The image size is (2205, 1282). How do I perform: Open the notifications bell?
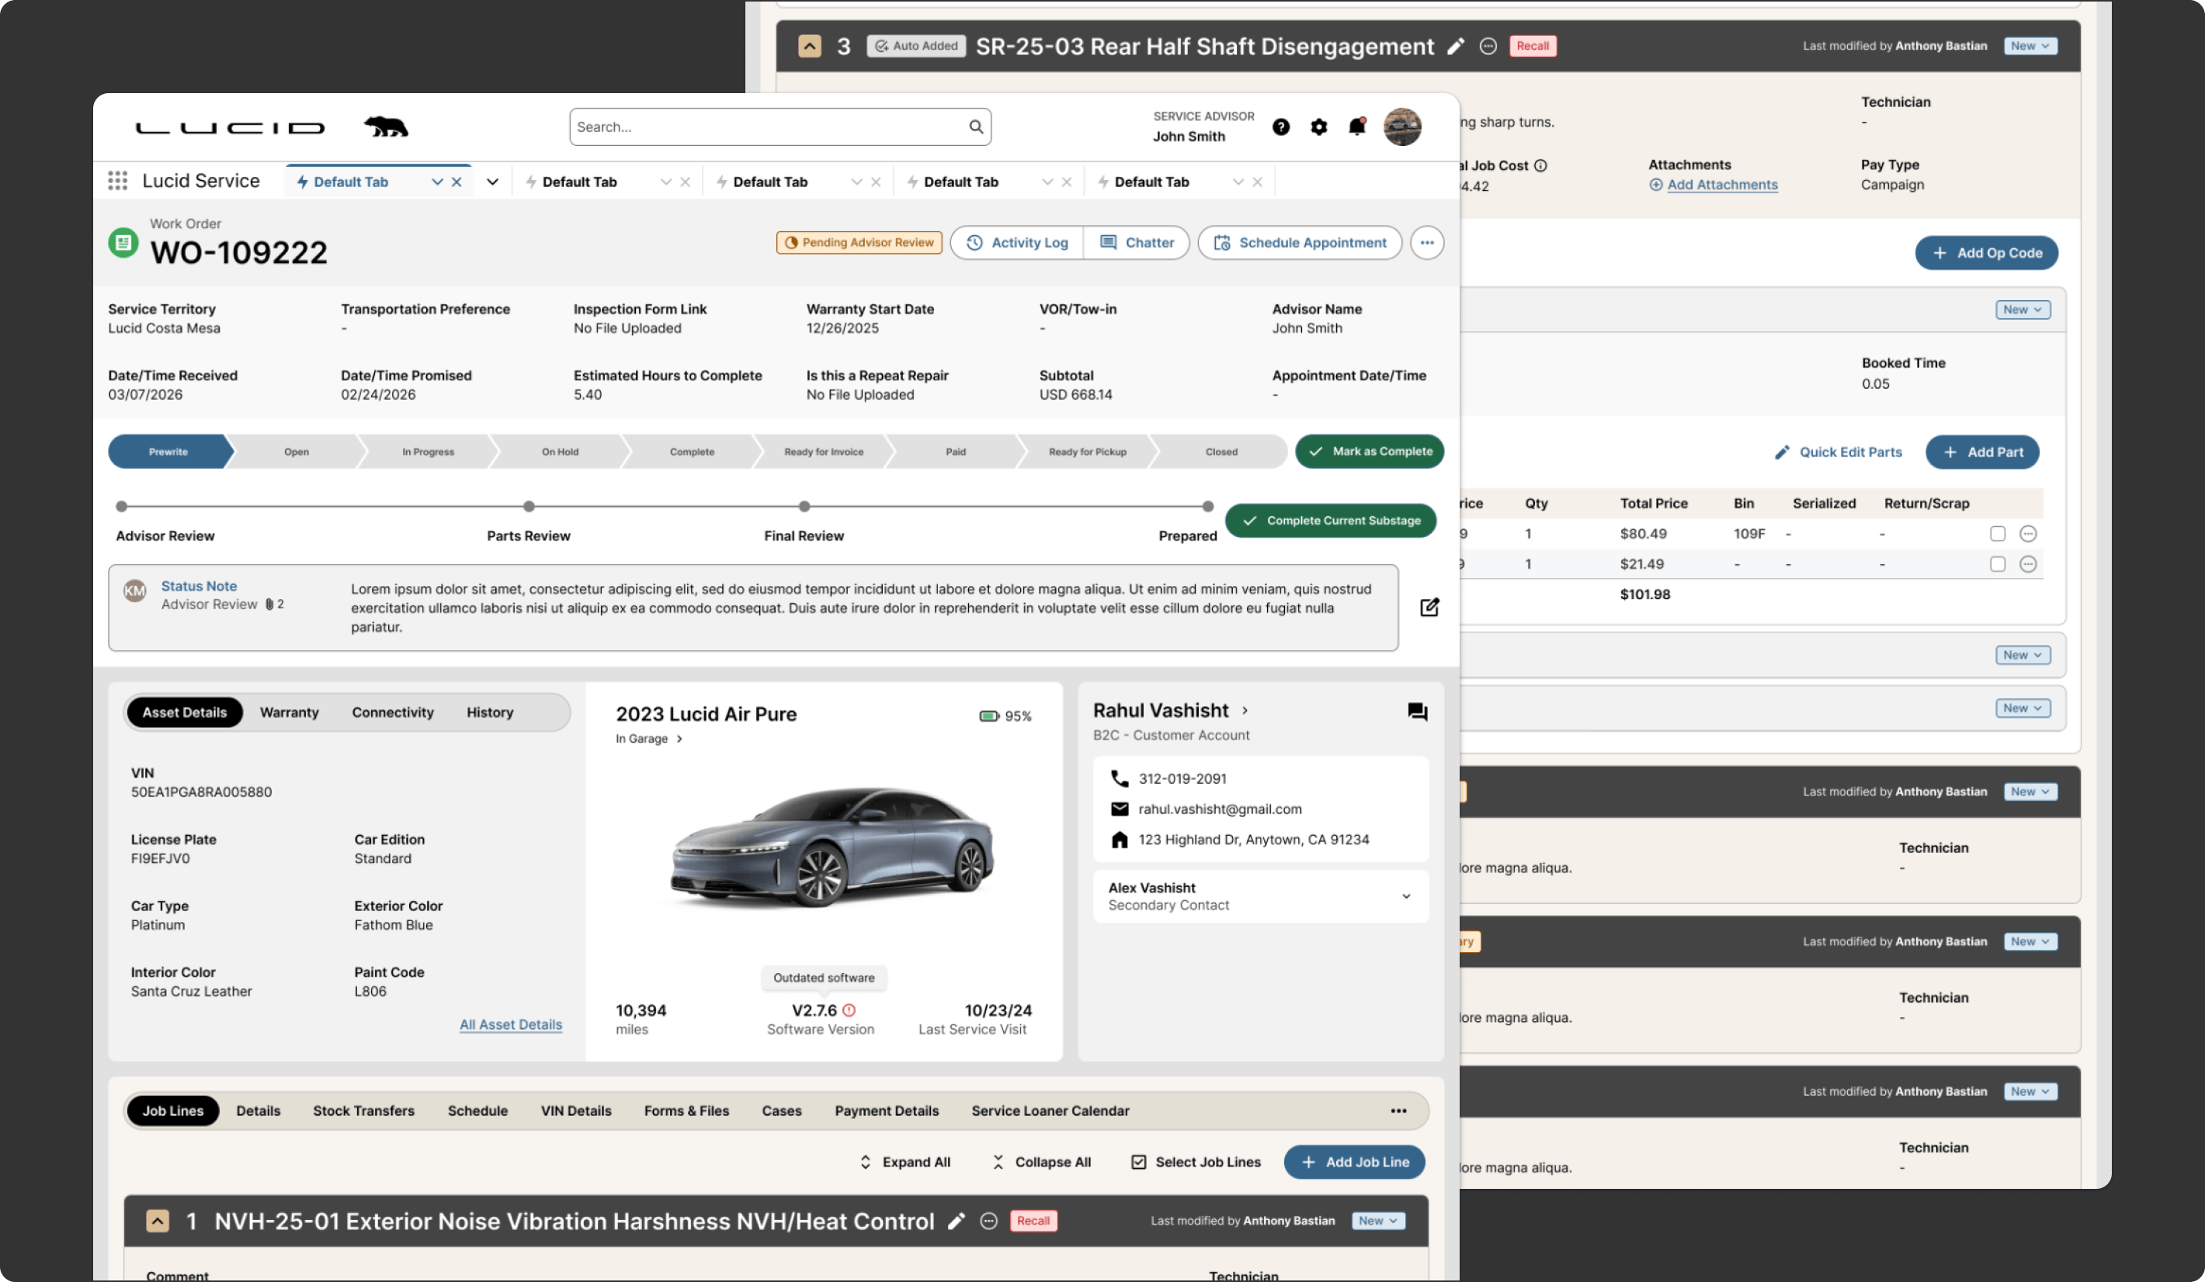[1356, 126]
